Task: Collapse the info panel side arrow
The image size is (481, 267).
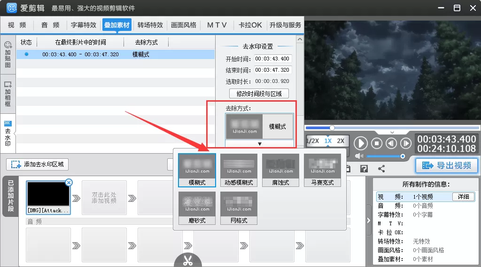Action: 368,221
